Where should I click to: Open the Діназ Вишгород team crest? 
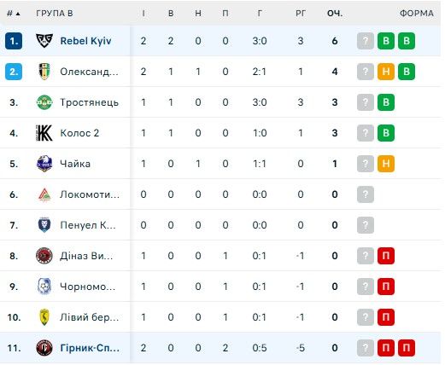click(x=44, y=256)
